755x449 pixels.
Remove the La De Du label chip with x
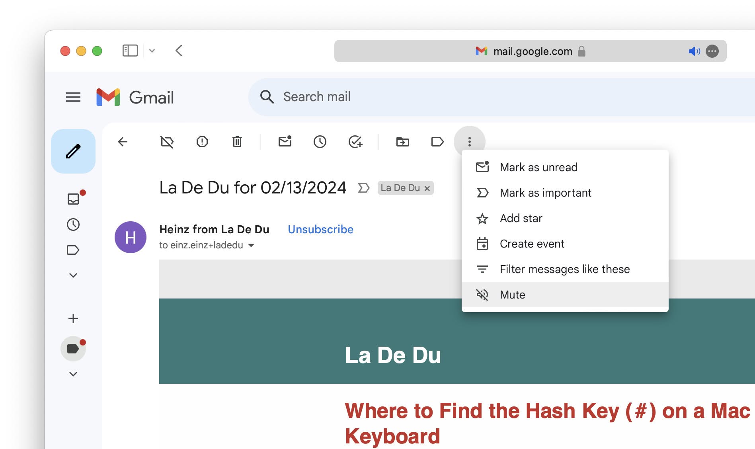tap(427, 188)
